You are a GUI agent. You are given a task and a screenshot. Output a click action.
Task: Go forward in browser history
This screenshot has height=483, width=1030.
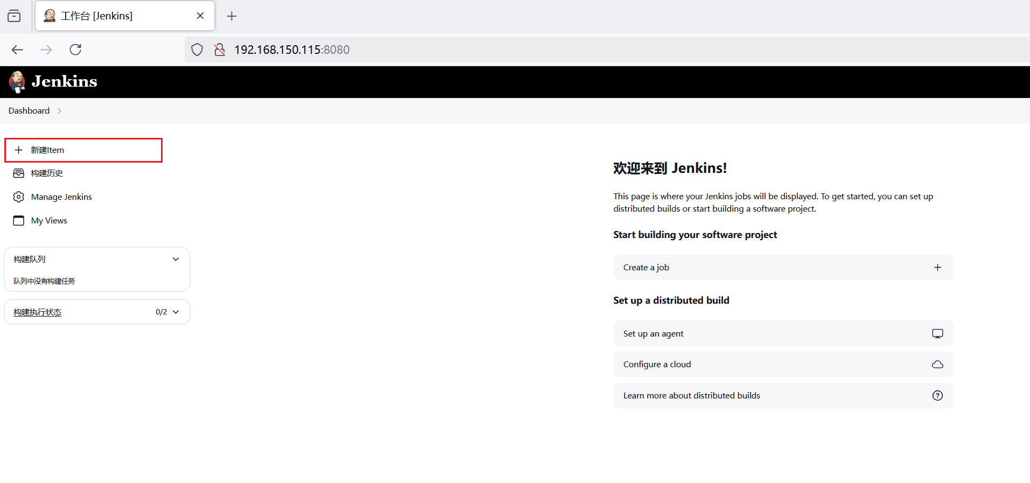click(x=46, y=50)
